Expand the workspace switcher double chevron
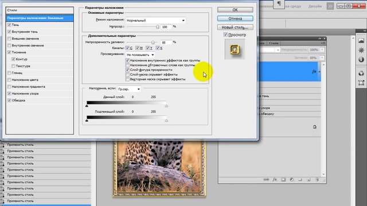 (330, 6)
